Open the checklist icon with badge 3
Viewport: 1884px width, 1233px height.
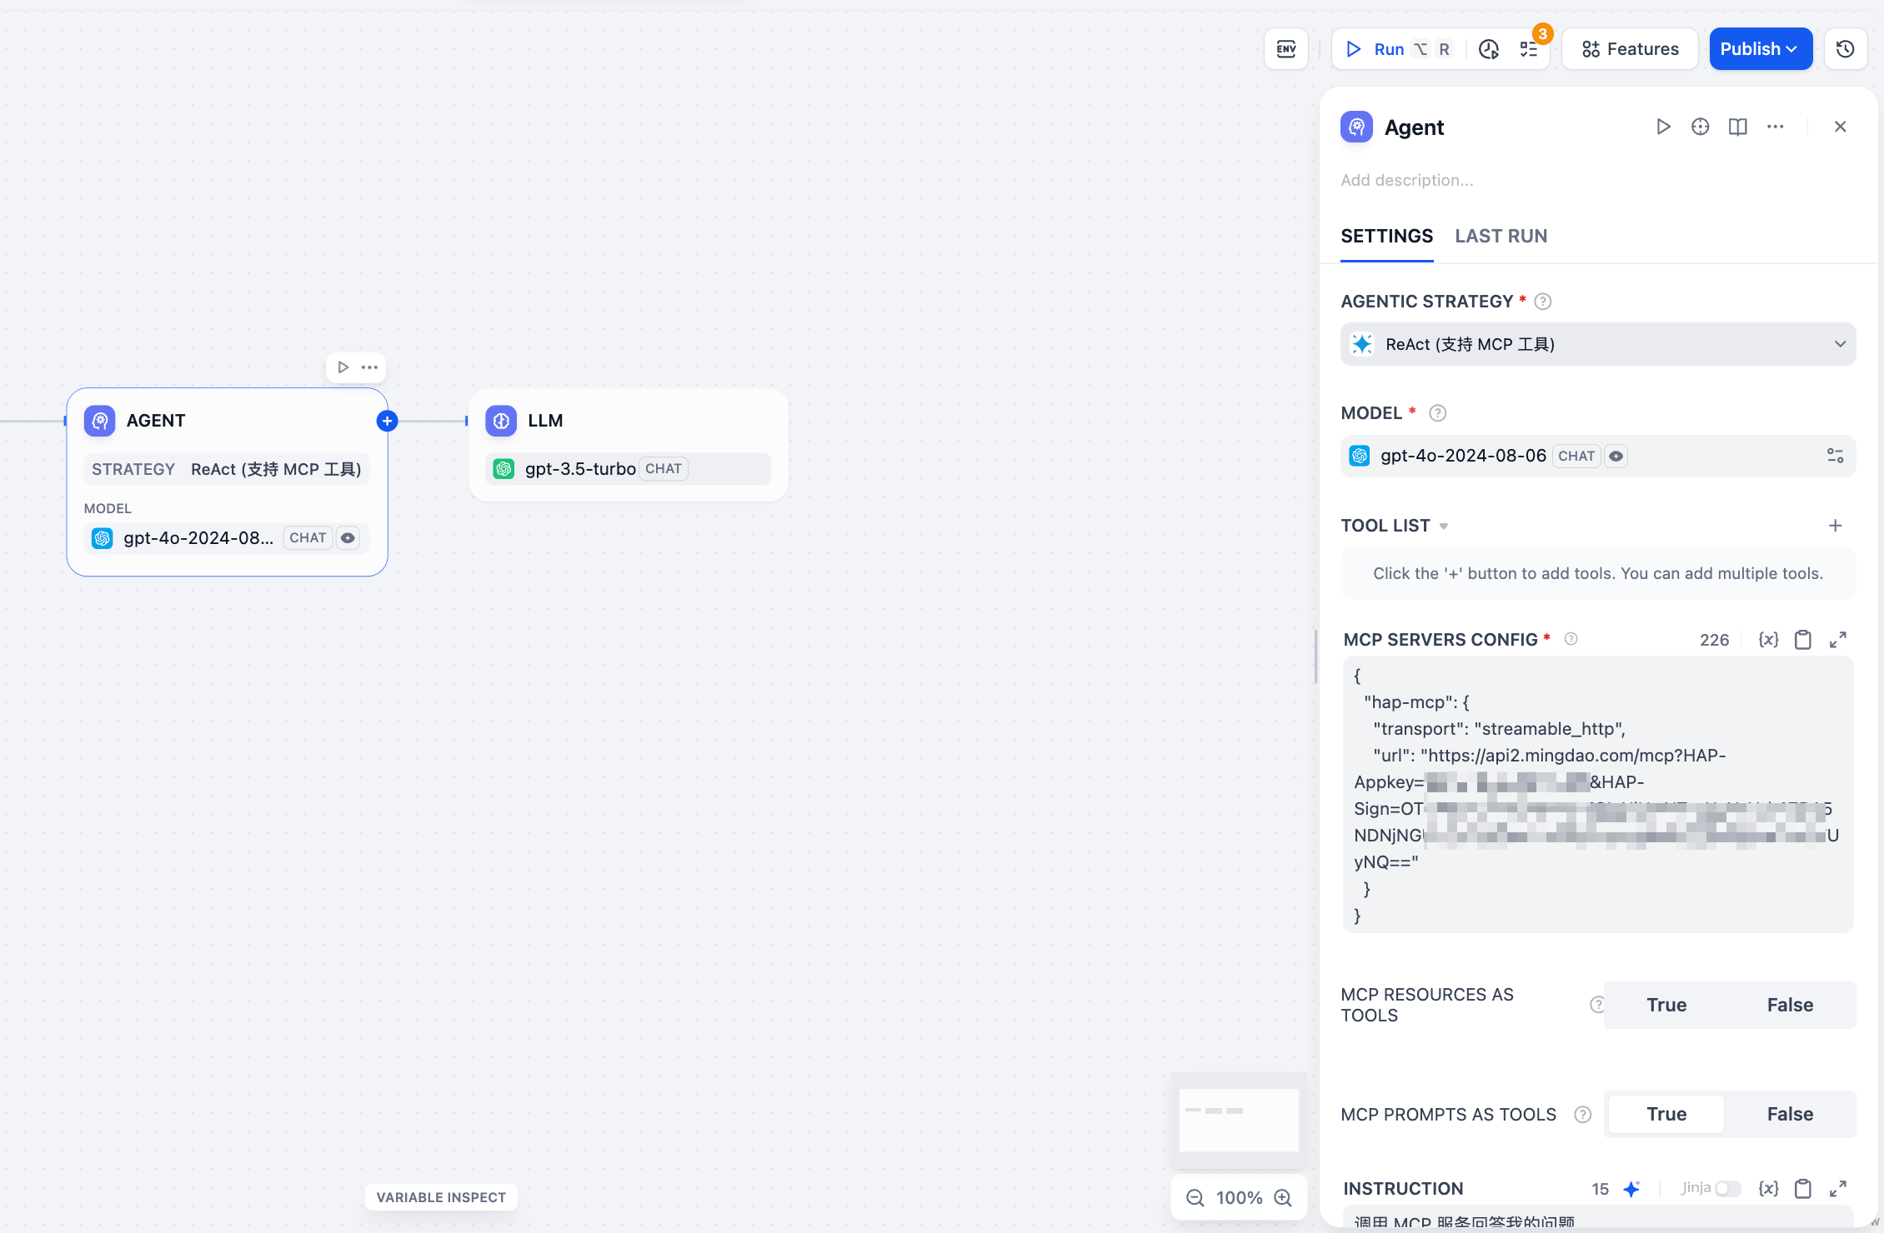click(1529, 49)
